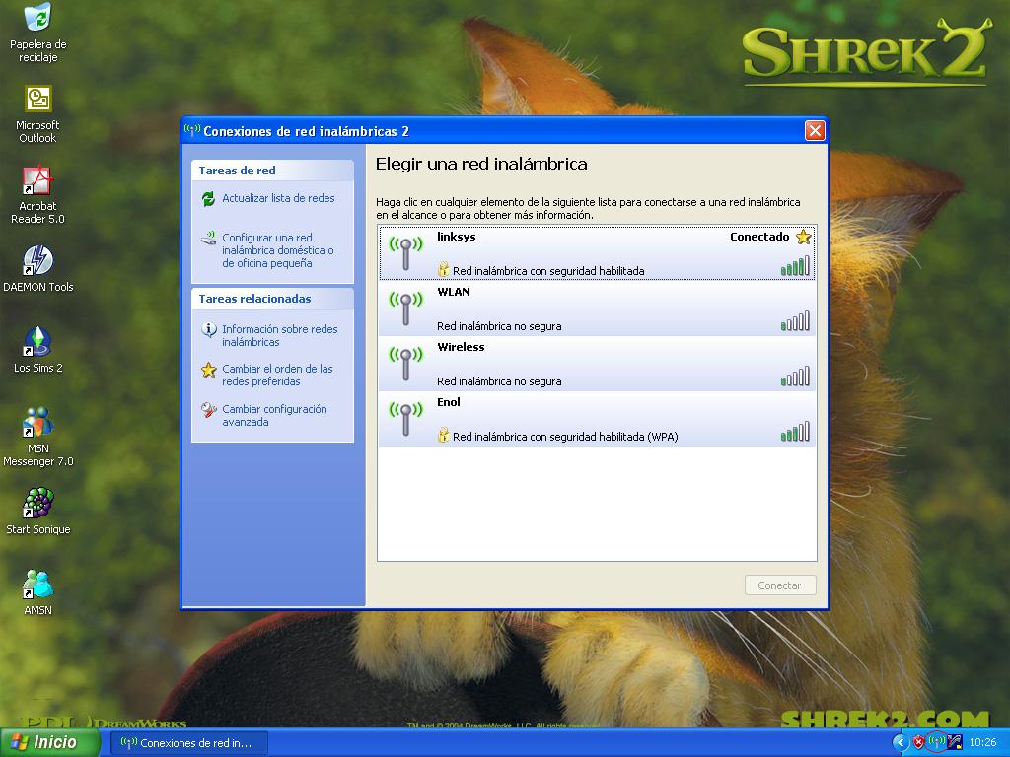This screenshot has height=757, width=1010.
Task: Expand hidden tray icons with the chevron
Action: [900, 743]
